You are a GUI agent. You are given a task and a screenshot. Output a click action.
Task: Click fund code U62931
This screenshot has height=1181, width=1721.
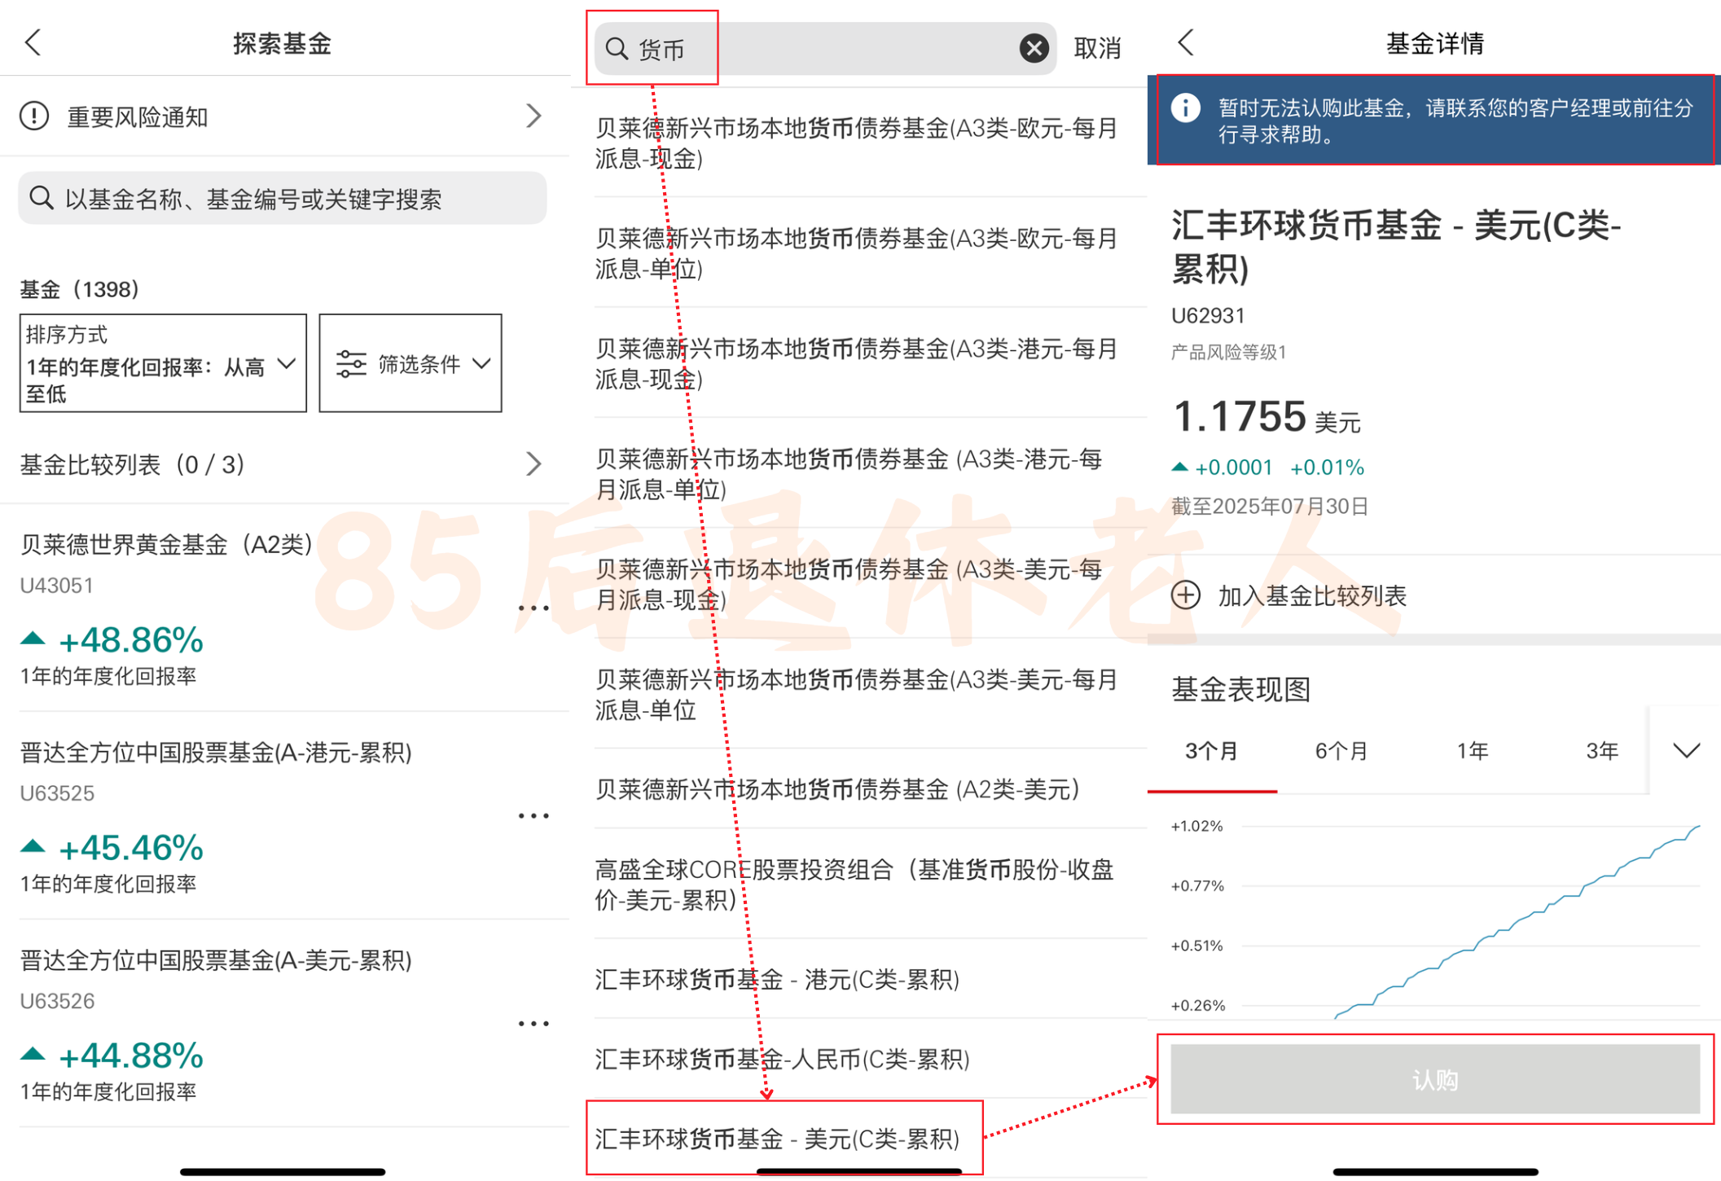(x=1208, y=315)
